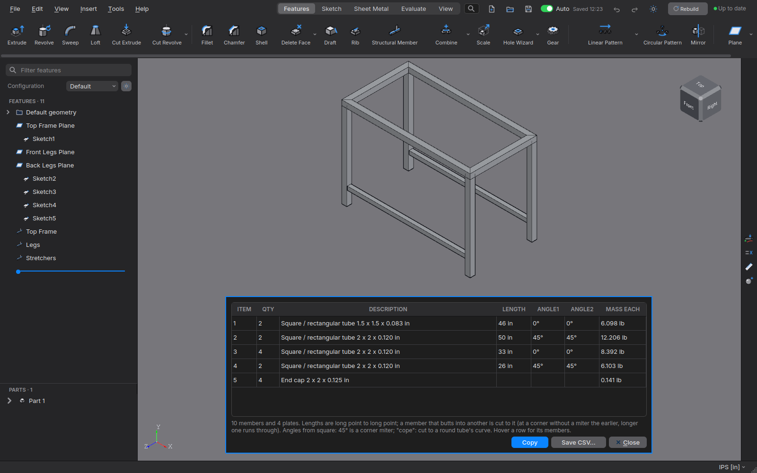Toggle the Auto rebuild switch

click(547, 9)
